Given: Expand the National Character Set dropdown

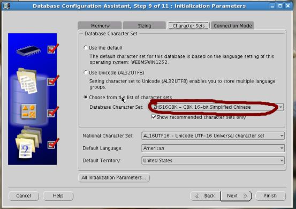Looking at the screenshot, I should point(213,136).
